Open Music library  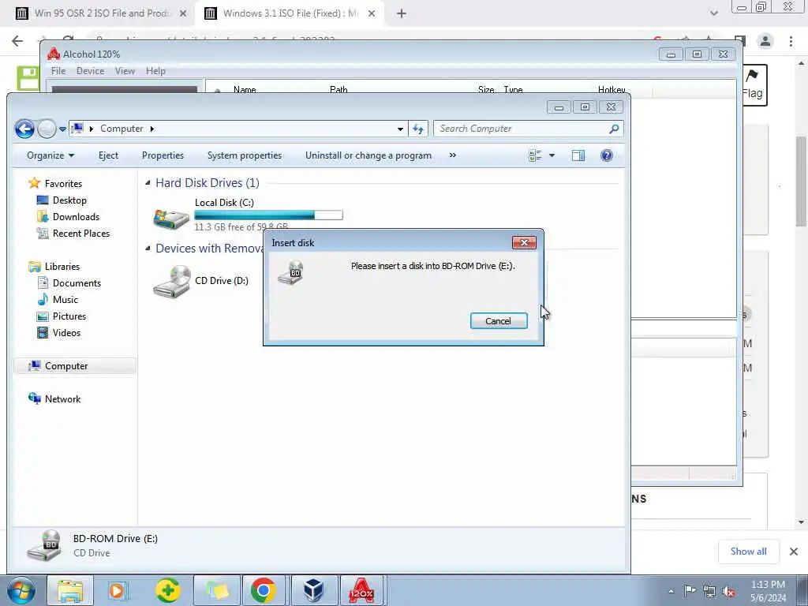[x=65, y=299]
